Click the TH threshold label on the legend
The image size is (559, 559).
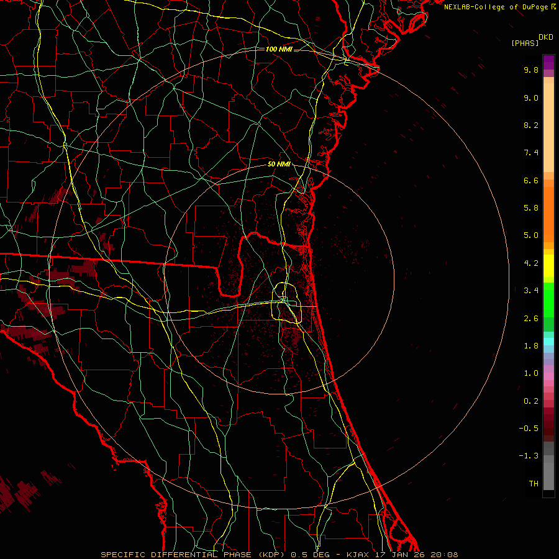[x=533, y=483]
